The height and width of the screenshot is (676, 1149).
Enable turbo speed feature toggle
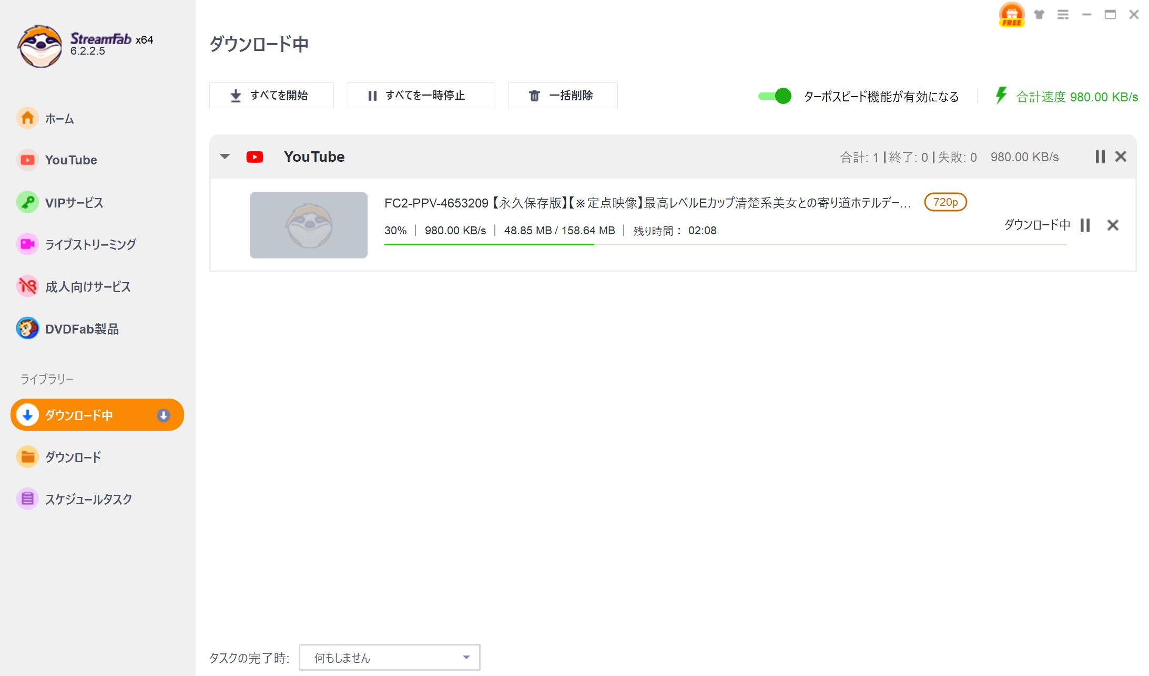[x=774, y=96]
